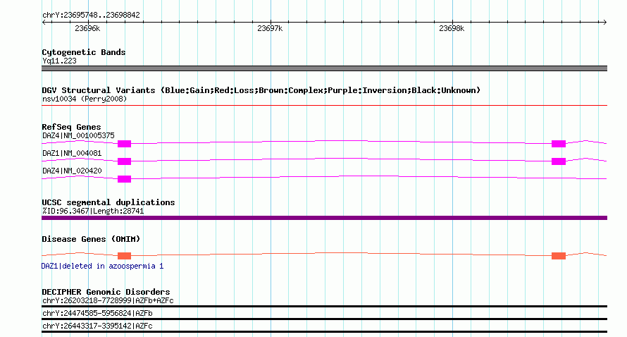Click the chrY:23695748..23698842 coordinate label
The image size is (627, 337).
tap(91, 15)
